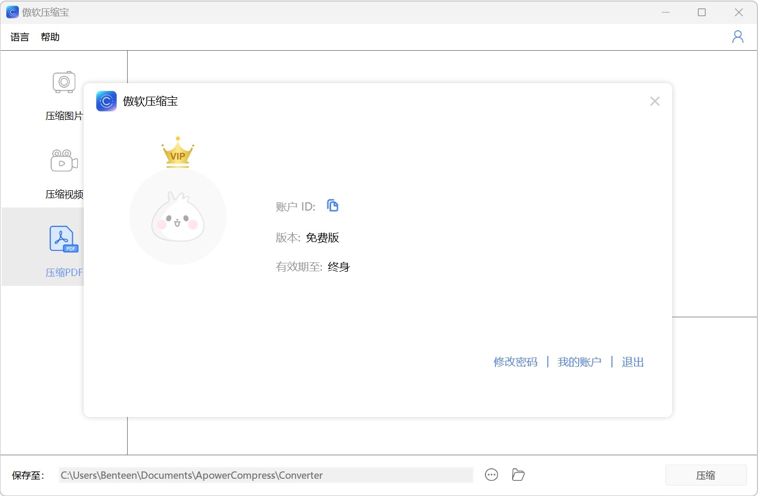This screenshot has height=496, width=758.
Task: Click the 压缩 button
Action: pyautogui.click(x=706, y=475)
